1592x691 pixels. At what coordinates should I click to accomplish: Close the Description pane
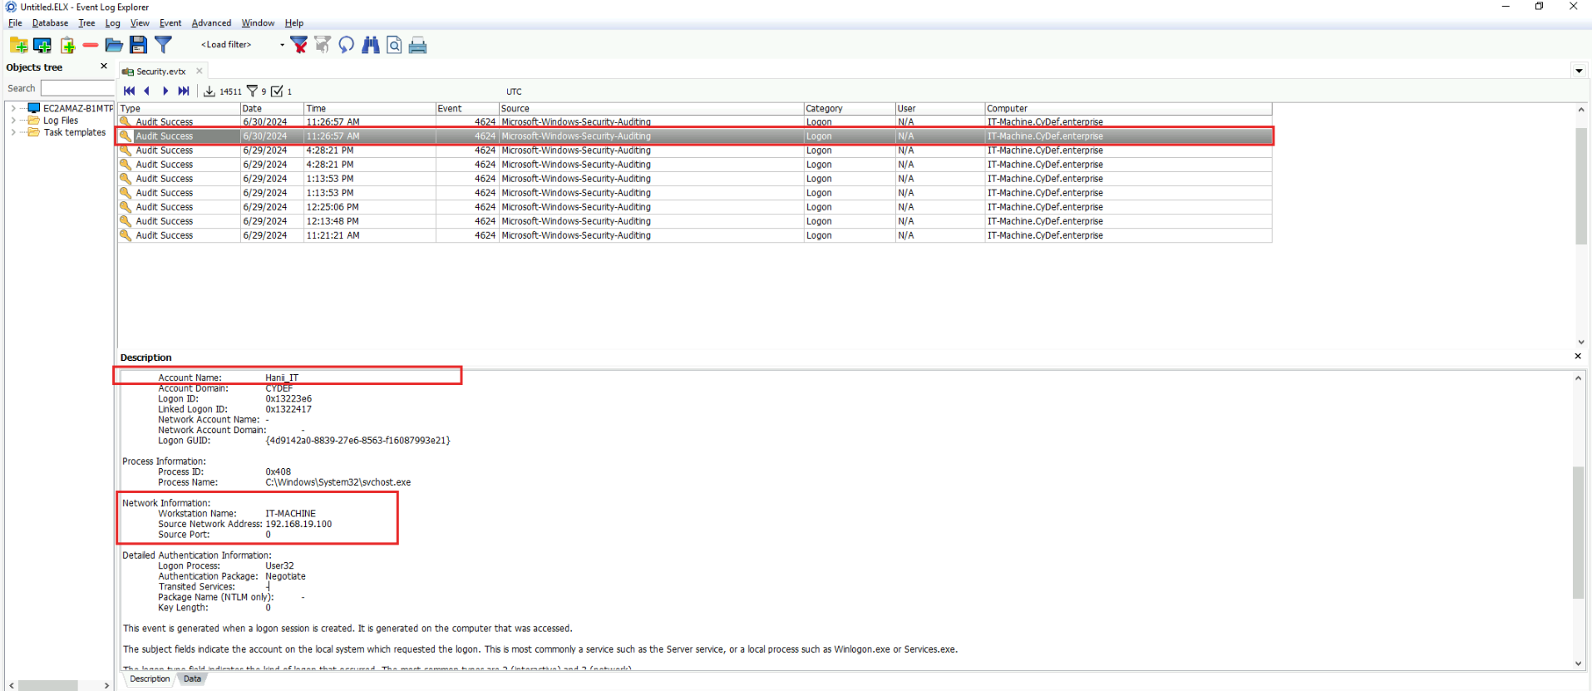pos(1578,357)
